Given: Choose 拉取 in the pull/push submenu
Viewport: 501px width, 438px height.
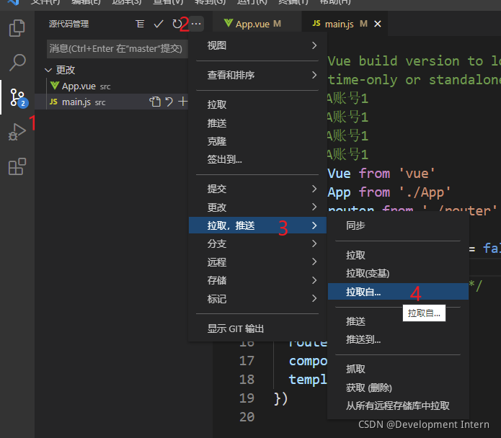Looking at the screenshot, I should 398,255.
